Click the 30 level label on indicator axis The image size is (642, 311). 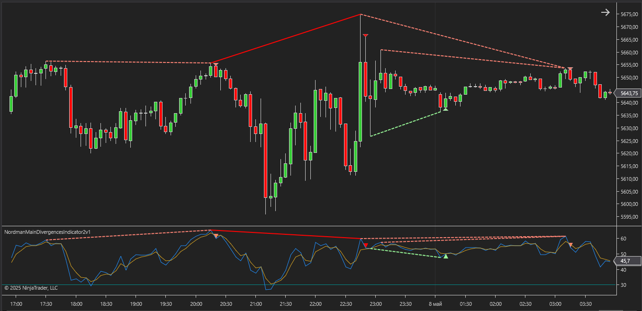coord(623,285)
